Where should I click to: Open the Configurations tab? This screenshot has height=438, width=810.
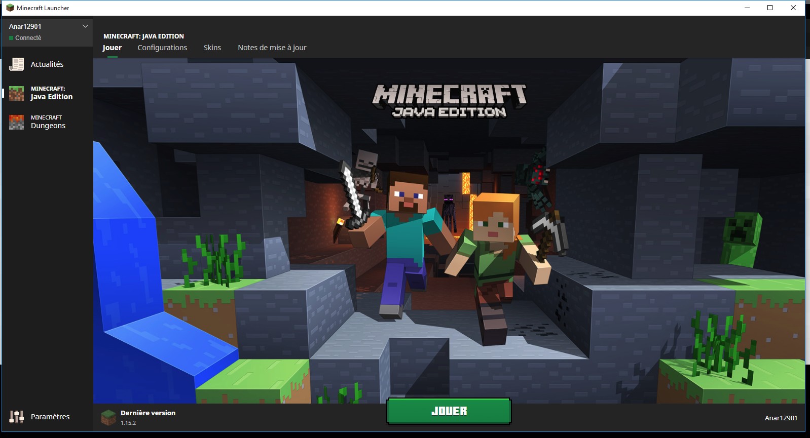click(162, 48)
